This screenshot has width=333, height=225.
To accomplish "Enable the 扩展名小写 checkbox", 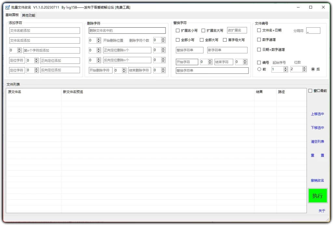I will 177,30.
